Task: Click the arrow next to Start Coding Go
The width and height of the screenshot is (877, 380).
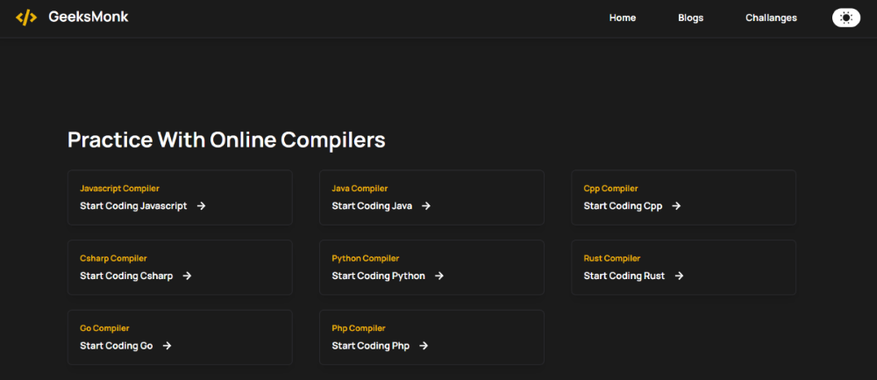Action: (x=168, y=346)
